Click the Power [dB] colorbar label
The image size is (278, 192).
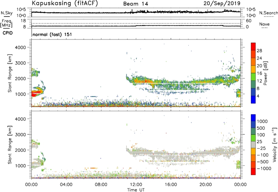tap(265, 73)
